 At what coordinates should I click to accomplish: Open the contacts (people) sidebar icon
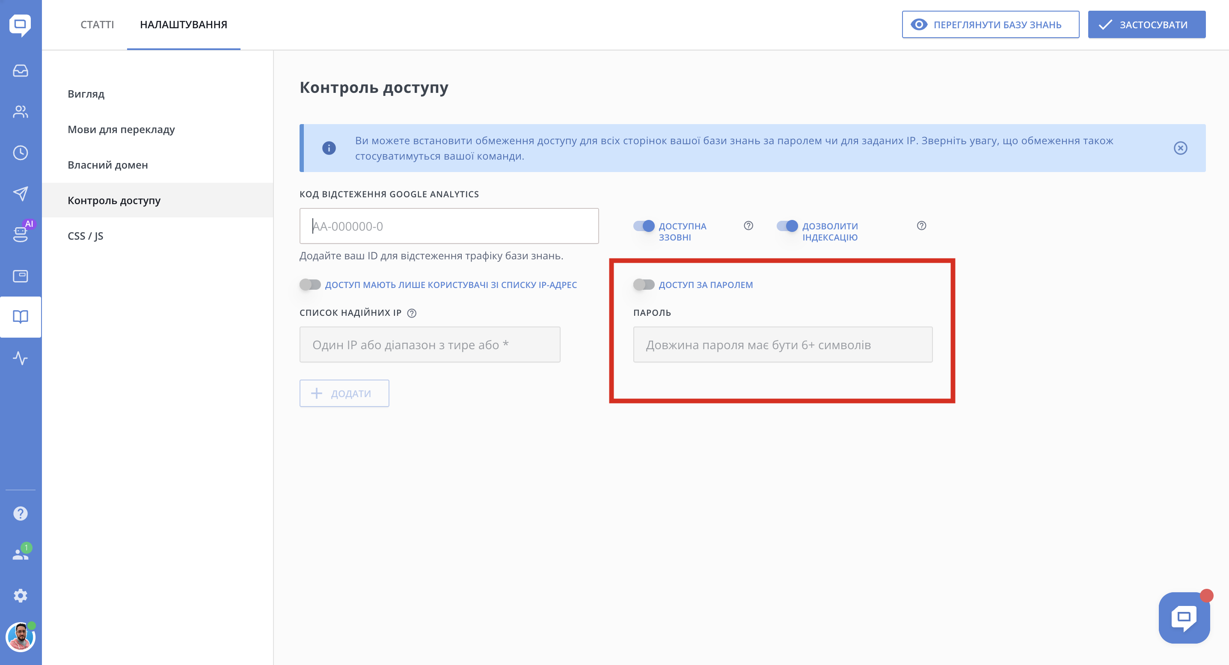(20, 112)
